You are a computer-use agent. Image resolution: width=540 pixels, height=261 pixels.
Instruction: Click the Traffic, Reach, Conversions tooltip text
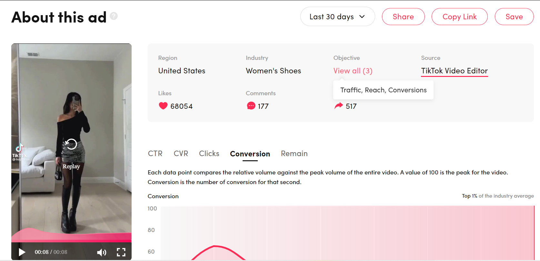pyautogui.click(x=383, y=90)
